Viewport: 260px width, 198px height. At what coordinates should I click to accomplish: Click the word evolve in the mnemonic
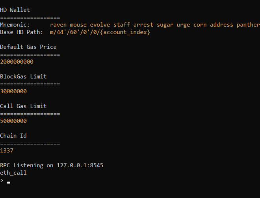pos(100,25)
